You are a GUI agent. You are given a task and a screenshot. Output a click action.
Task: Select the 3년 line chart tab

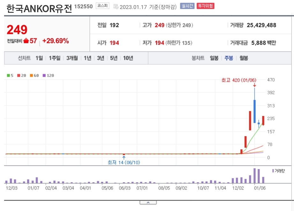click(x=101, y=58)
